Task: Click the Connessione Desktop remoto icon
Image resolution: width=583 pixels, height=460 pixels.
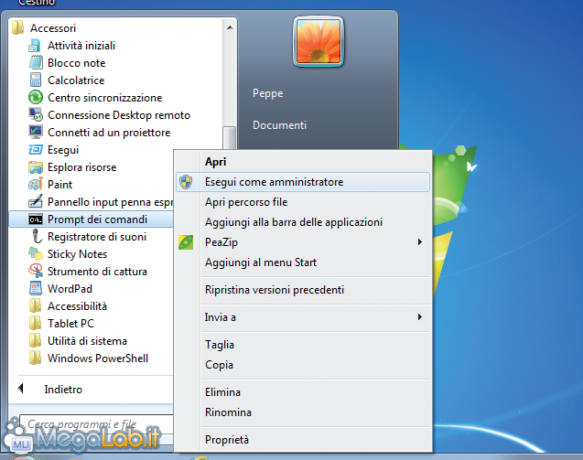Action: point(36,115)
